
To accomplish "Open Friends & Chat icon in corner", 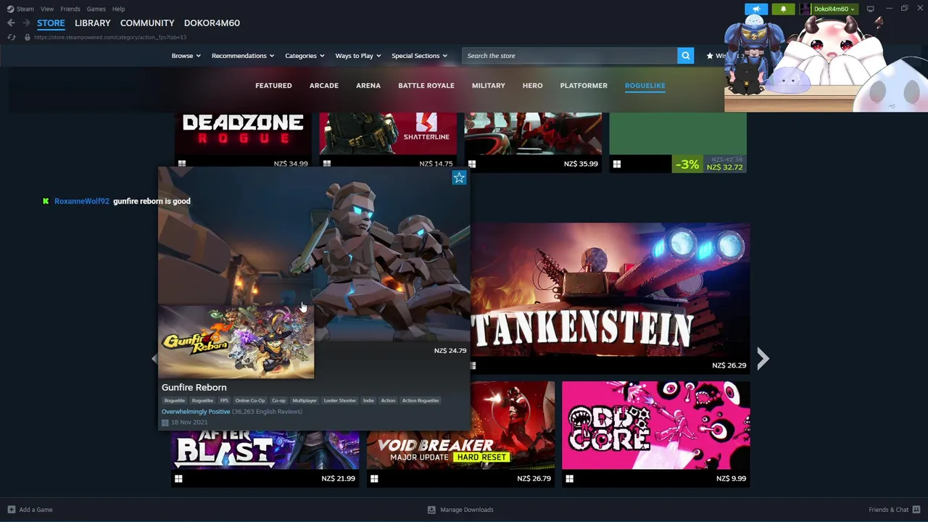I will (916, 510).
